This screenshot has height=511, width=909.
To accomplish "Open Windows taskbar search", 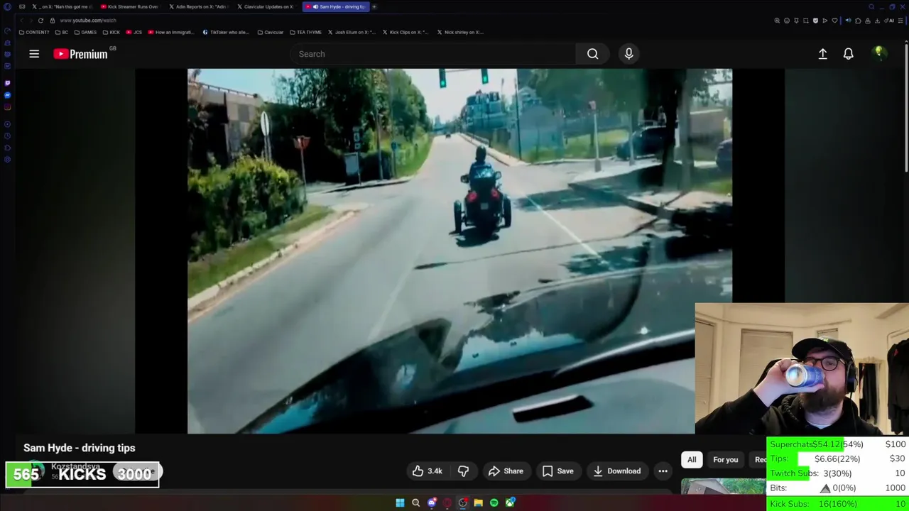I will click(x=416, y=502).
